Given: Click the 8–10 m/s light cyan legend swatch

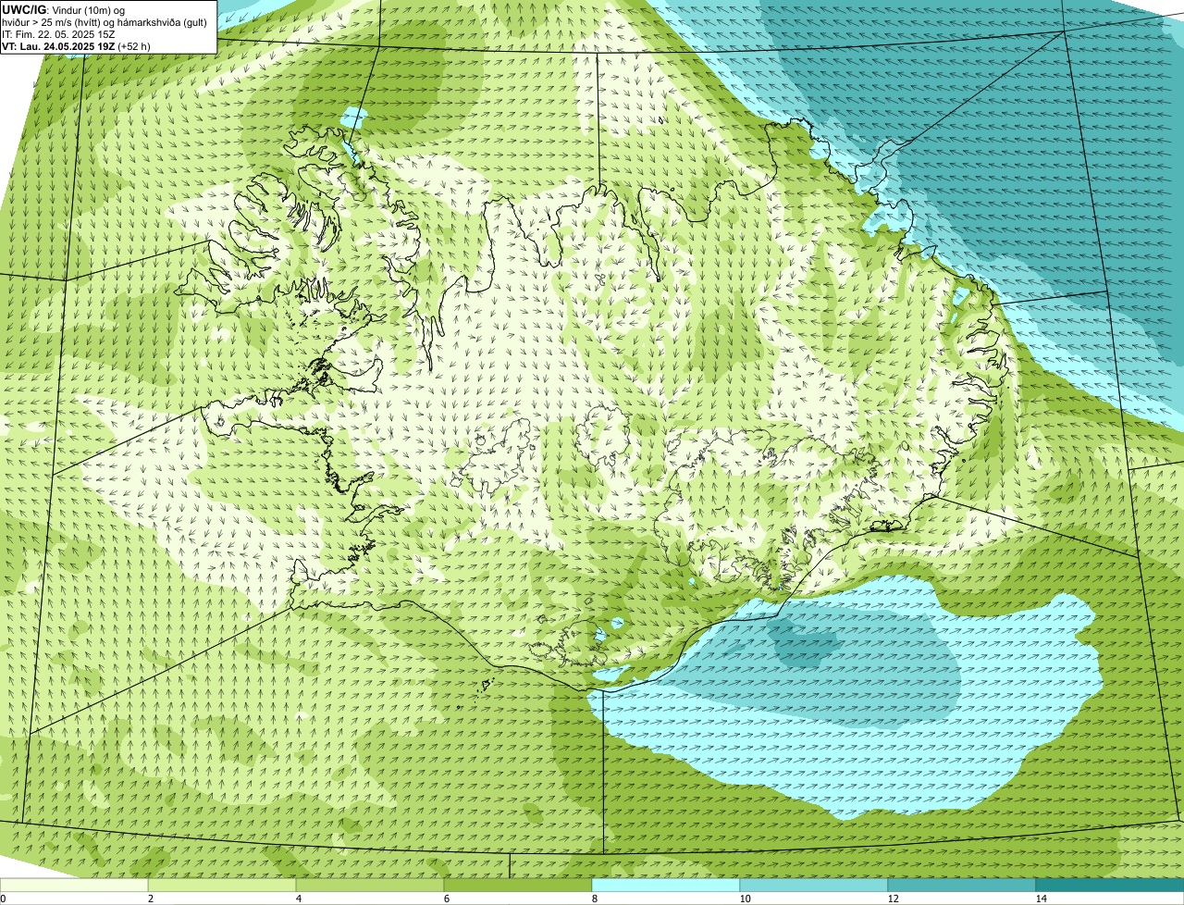Looking at the screenshot, I should tap(666, 886).
